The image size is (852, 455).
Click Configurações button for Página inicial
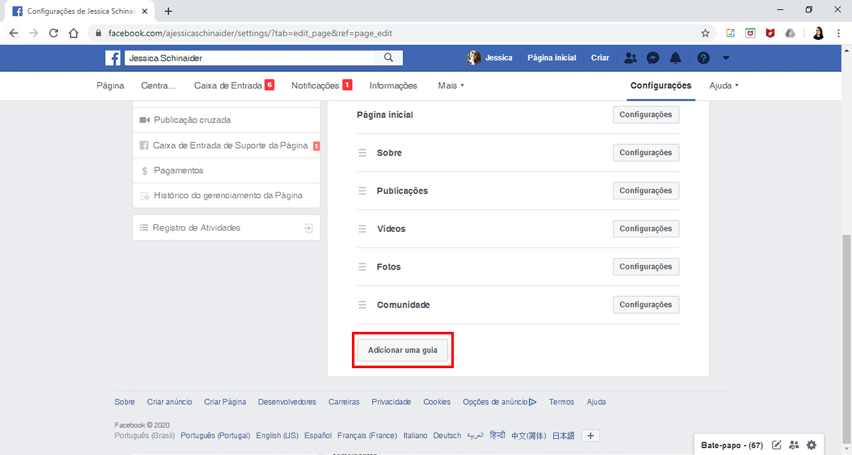click(646, 115)
